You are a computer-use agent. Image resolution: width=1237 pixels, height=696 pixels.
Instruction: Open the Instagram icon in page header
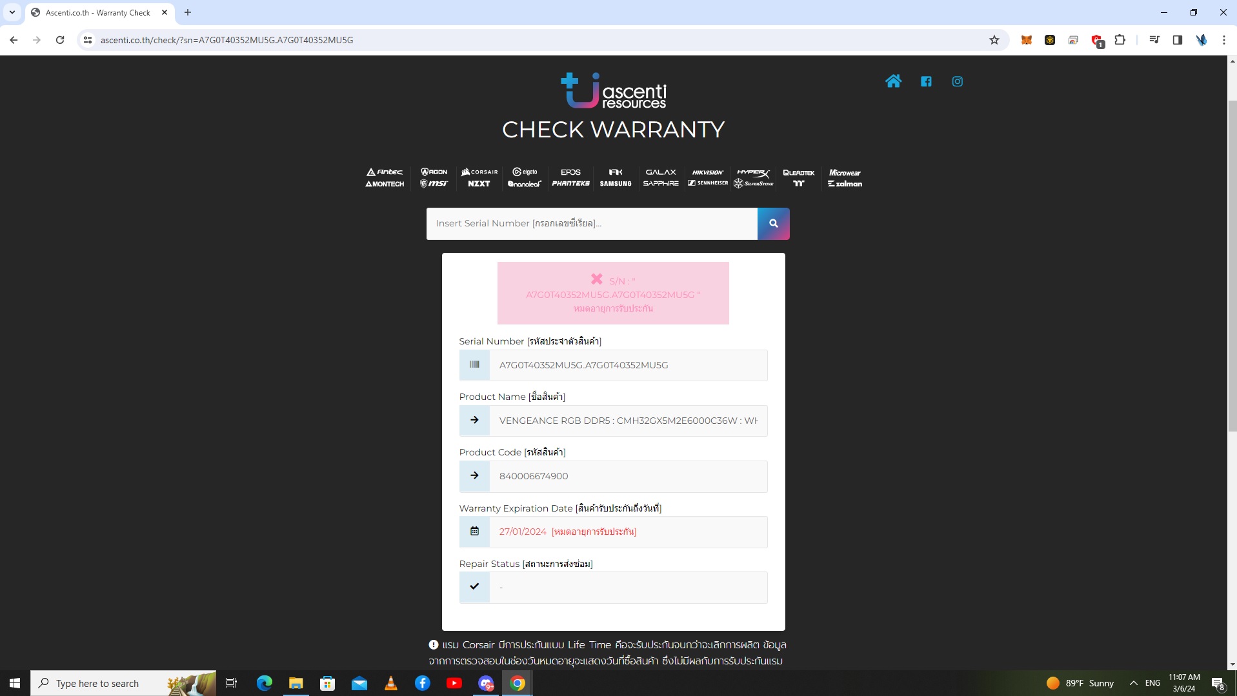958,81
